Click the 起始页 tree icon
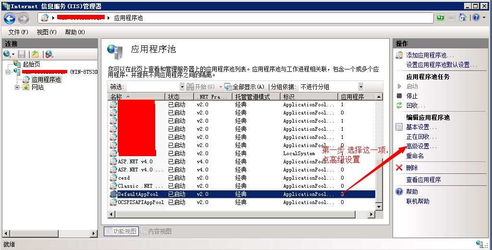This screenshot has width=492, height=250. coord(18,64)
